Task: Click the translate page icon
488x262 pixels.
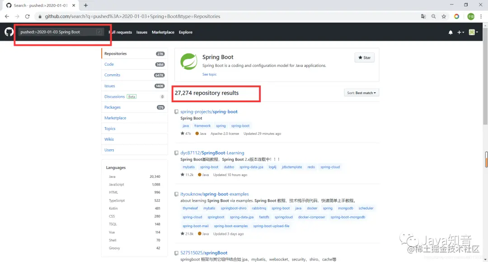Action: tap(423, 16)
